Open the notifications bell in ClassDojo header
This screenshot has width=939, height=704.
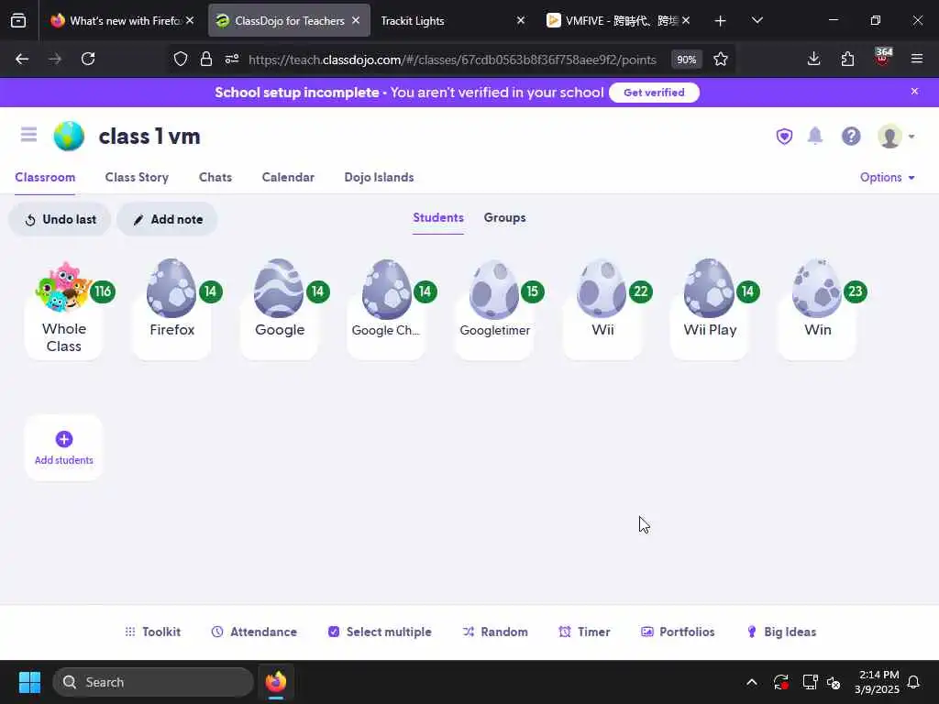point(815,136)
